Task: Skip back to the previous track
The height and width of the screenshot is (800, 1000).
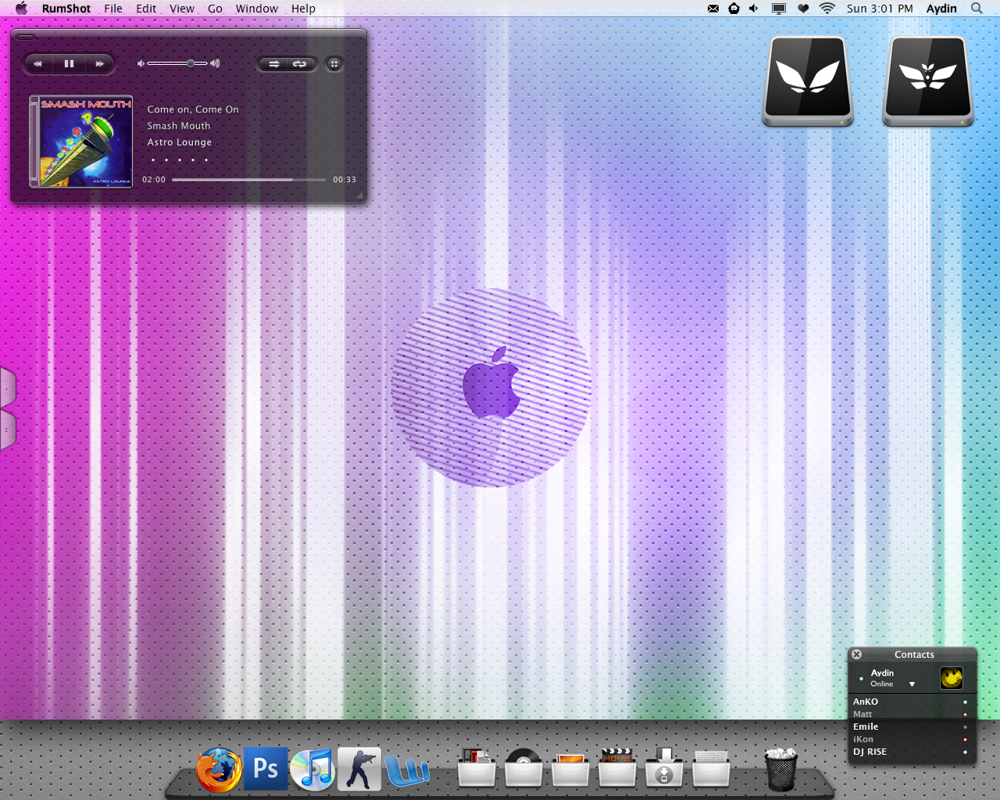Action: (38, 64)
